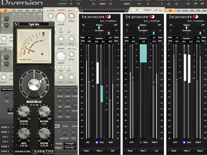Click the brainworx logo on the Filter K meter

coord(140,17)
